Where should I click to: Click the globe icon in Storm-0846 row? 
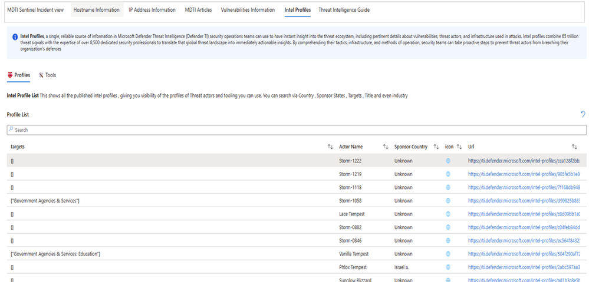click(x=448, y=241)
